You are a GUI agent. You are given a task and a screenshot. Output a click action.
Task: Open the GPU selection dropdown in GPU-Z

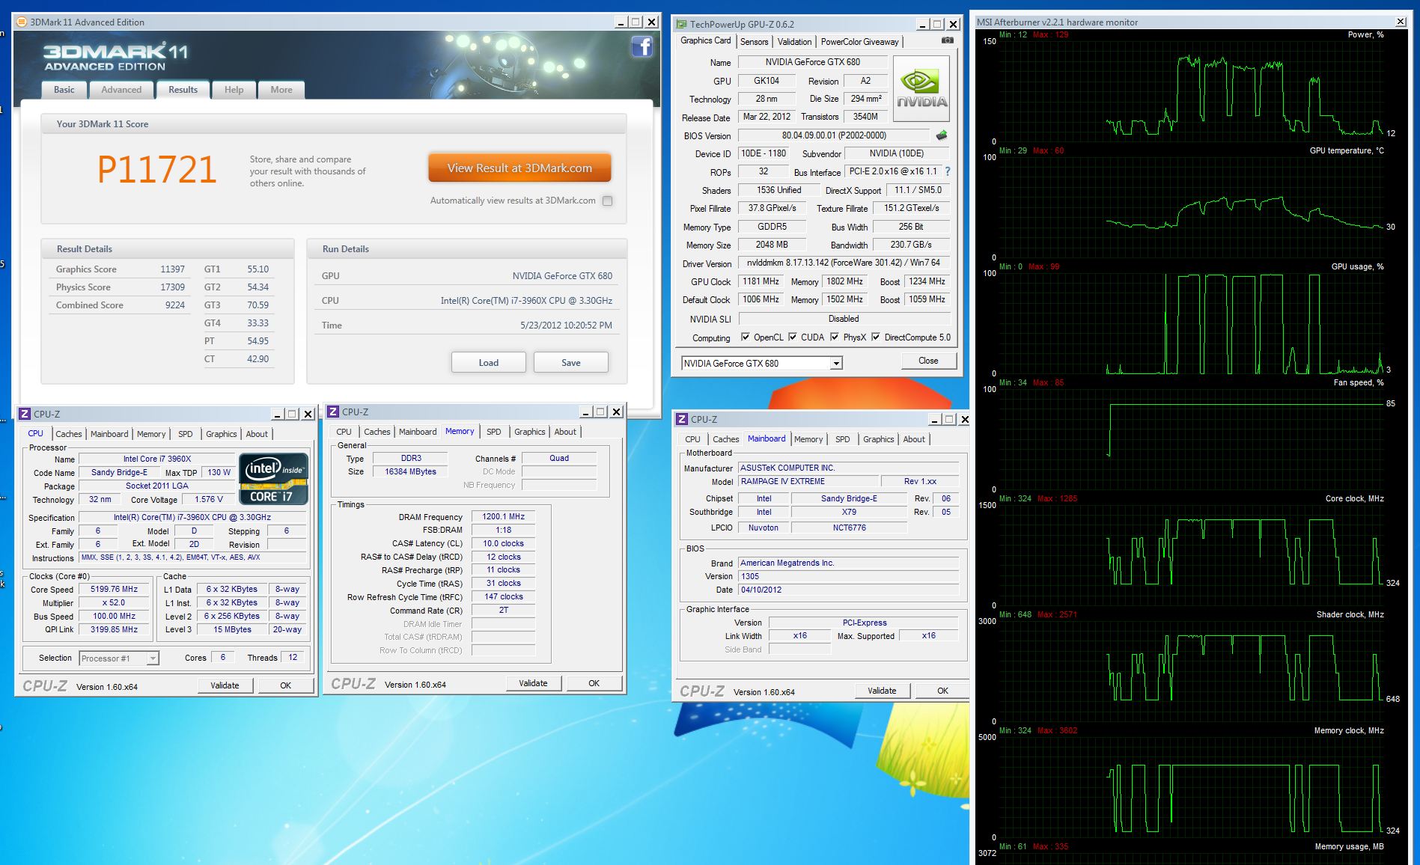pos(836,364)
